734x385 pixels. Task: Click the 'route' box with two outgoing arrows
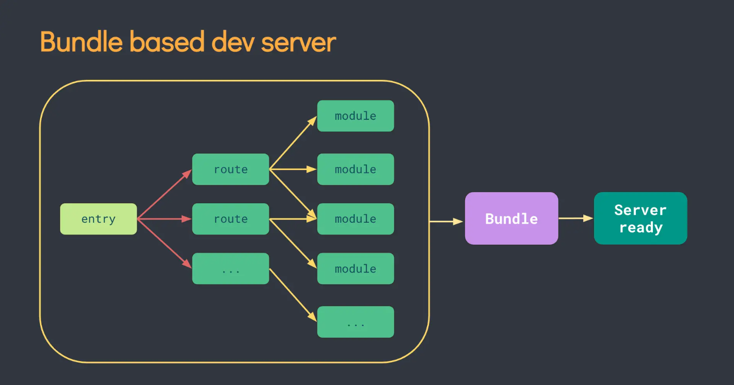click(x=231, y=219)
